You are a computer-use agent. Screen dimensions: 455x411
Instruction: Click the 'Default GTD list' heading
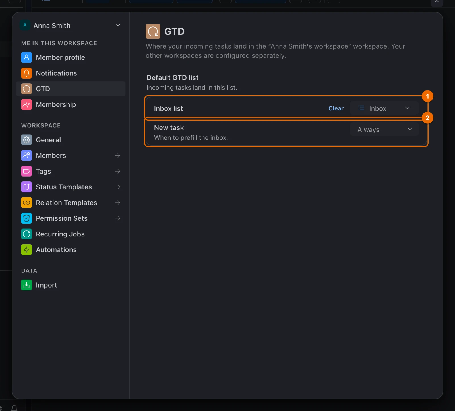click(x=172, y=77)
